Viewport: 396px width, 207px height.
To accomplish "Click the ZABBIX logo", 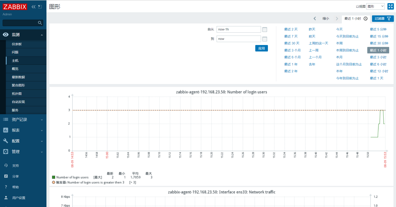I will pos(15,7).
